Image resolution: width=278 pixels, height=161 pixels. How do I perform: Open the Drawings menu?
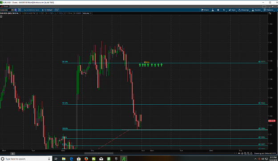pos(244,10)
